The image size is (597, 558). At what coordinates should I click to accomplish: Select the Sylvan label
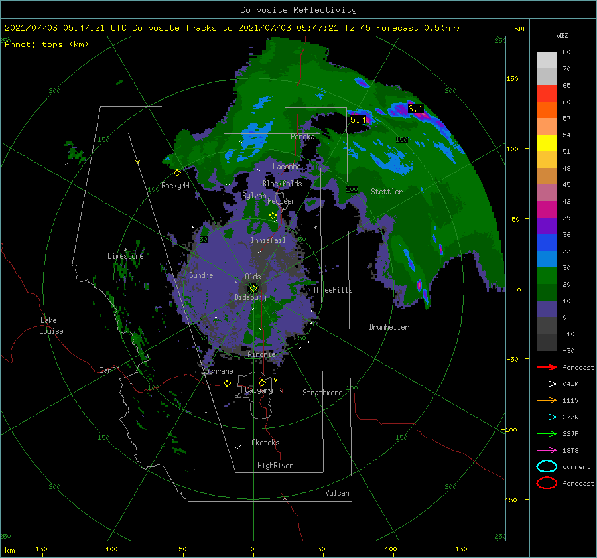coord(254,196)
